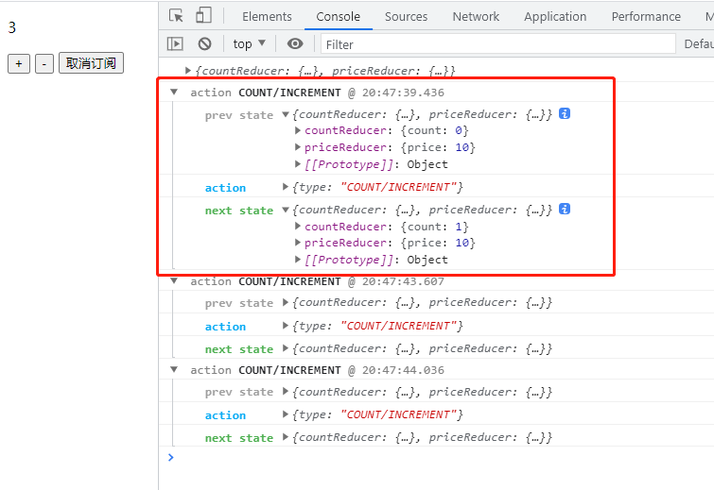Open the Application tab
The height and width of the screenshot is (490, 714).
pos(555,17)
